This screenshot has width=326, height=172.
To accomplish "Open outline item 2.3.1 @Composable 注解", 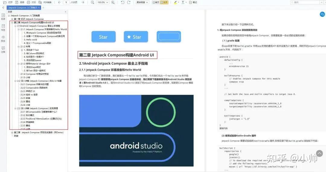I will pyautogui.click(x=39, y=112).
